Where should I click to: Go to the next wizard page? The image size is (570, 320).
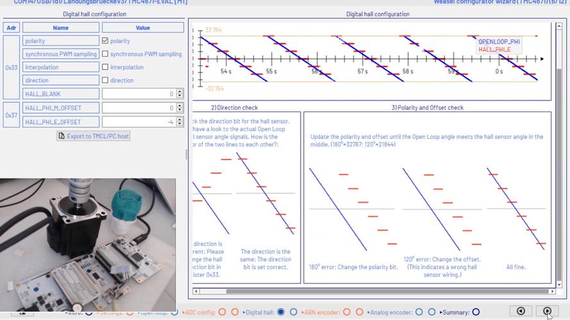coord(547,311)
